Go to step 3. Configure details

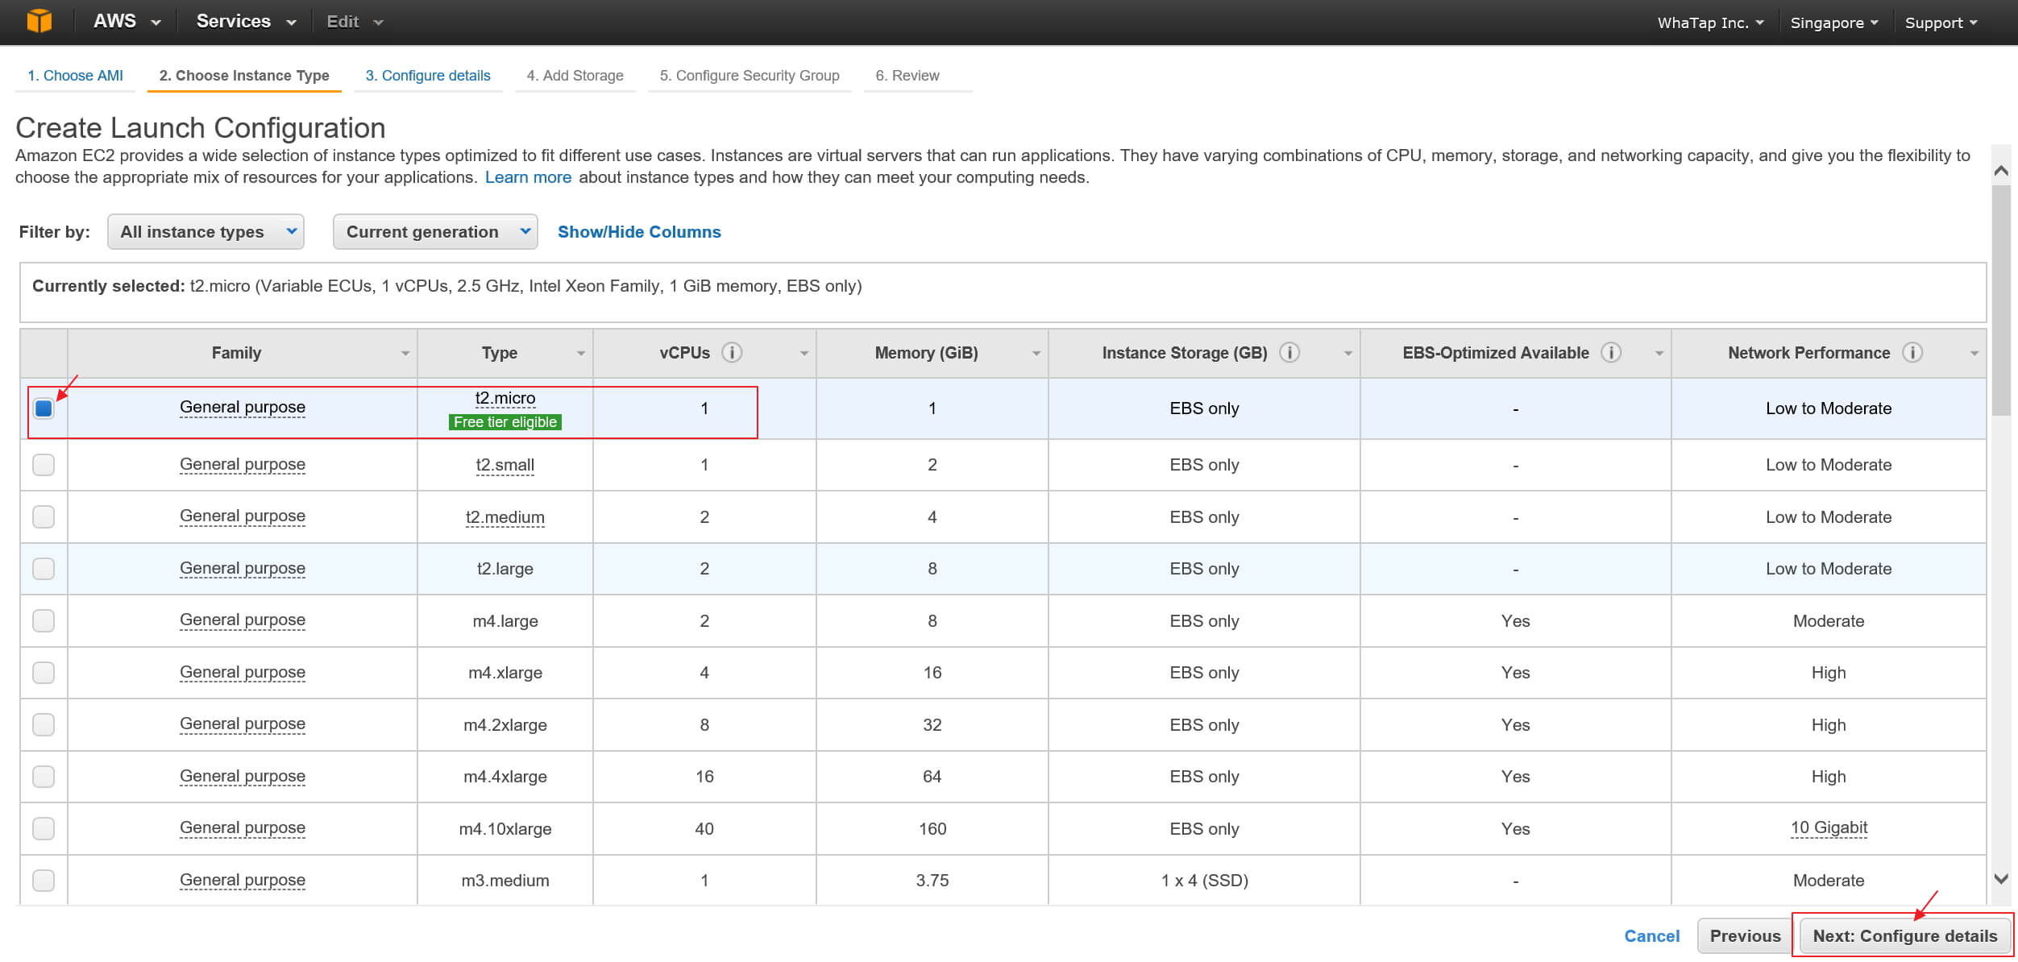pos(428,76)
